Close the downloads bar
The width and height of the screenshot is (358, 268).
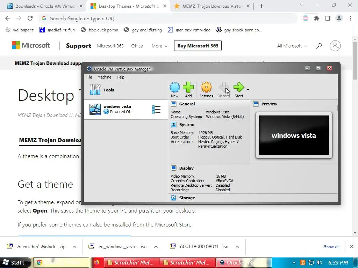[352, 246]
